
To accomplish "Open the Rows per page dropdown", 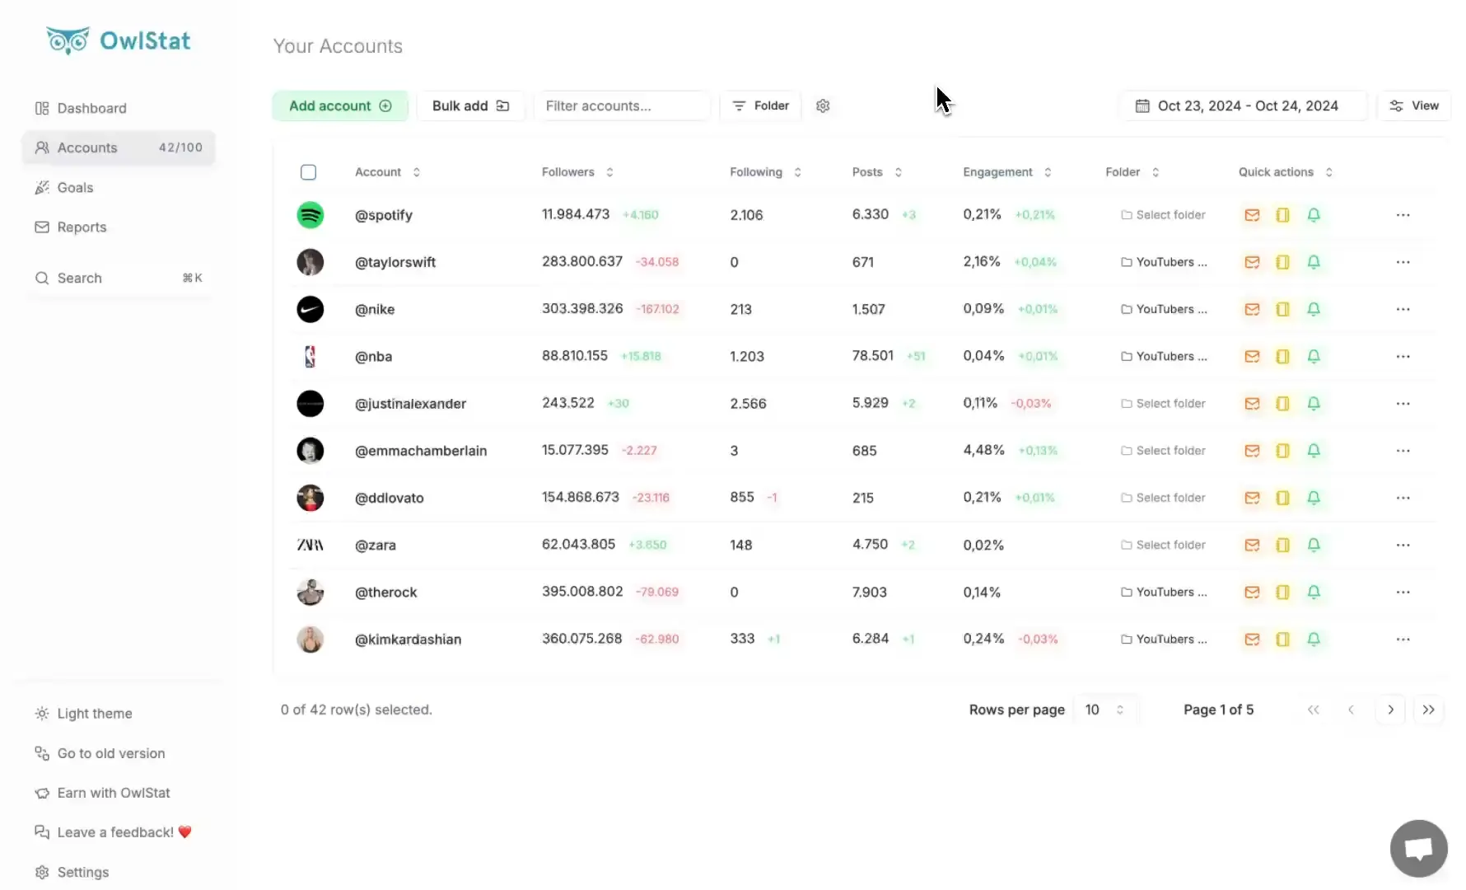I will (x=1104, y=710).
